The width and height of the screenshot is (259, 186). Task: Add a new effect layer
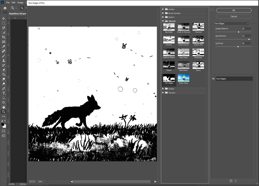tap(231, 180)
